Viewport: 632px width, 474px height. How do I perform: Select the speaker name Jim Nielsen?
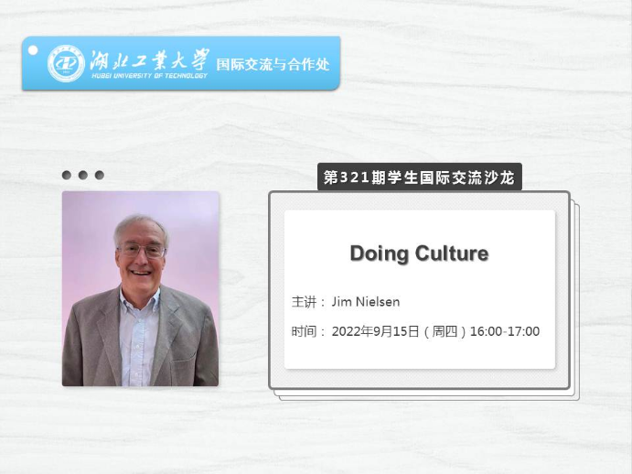pyautogui.click(x=366, y=302)
